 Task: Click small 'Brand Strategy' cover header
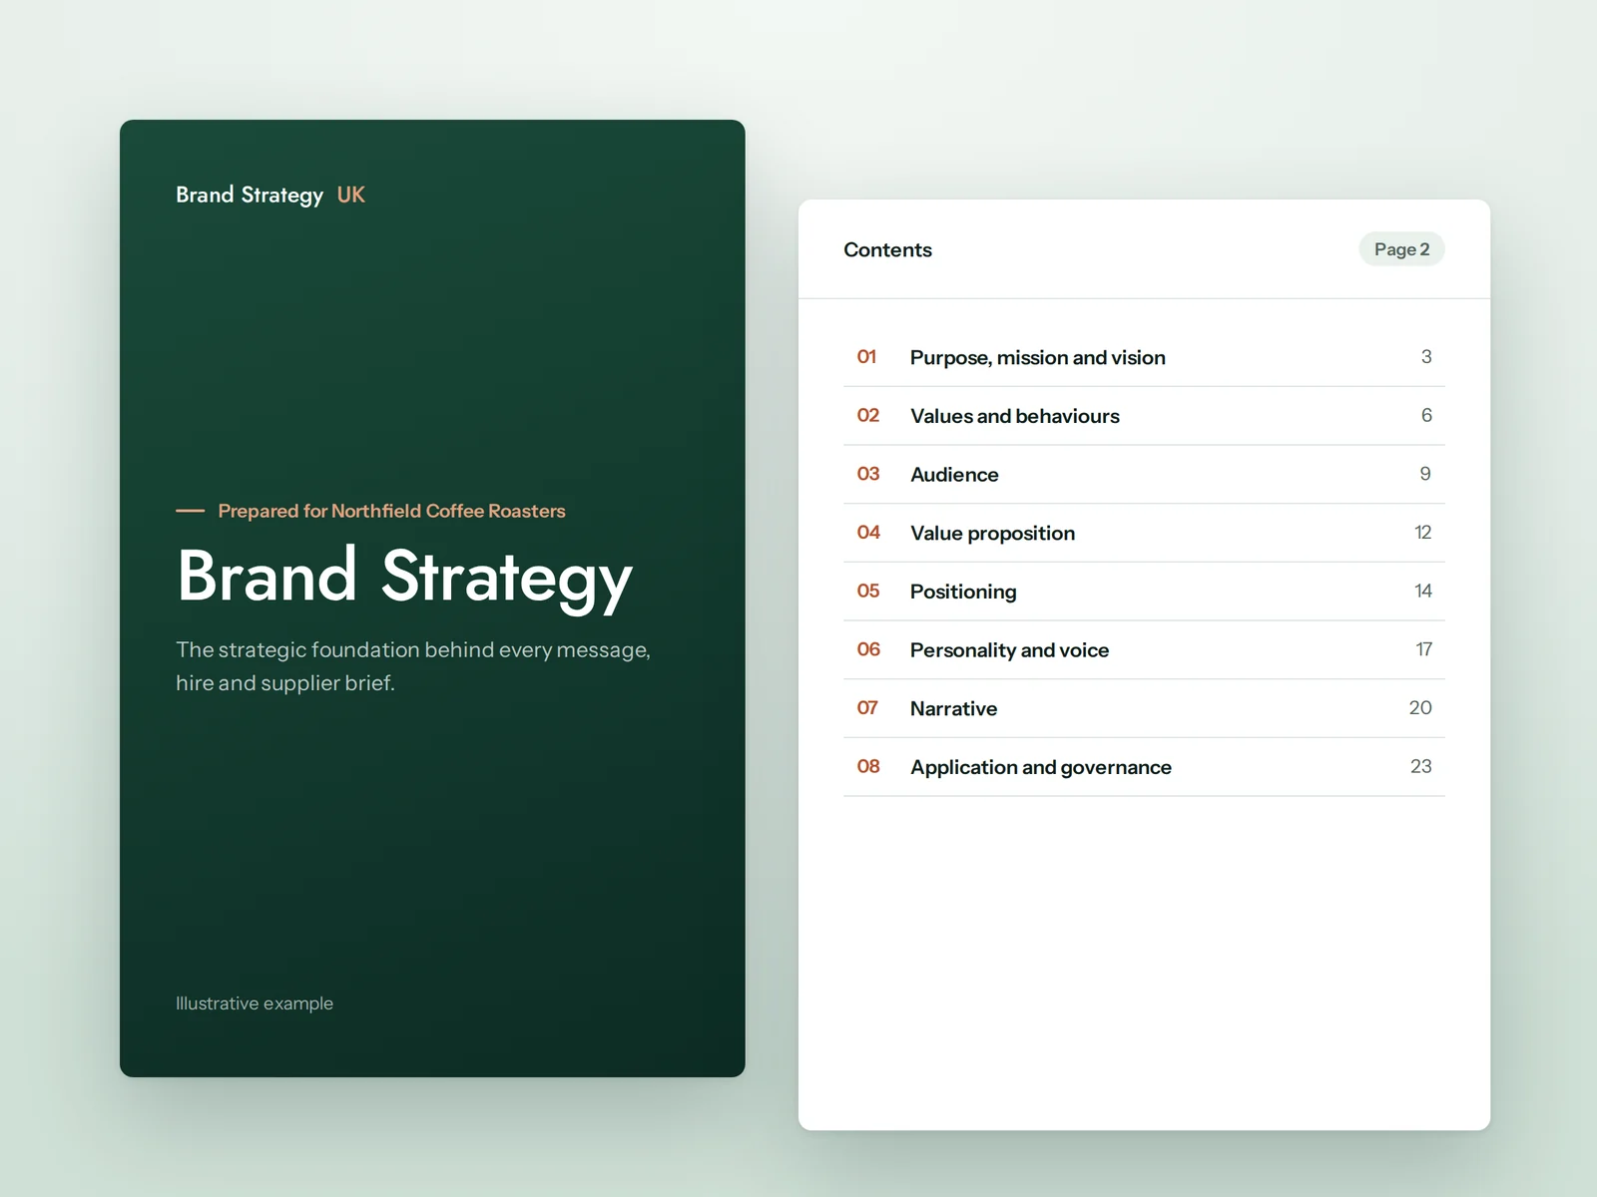(250, 196)
